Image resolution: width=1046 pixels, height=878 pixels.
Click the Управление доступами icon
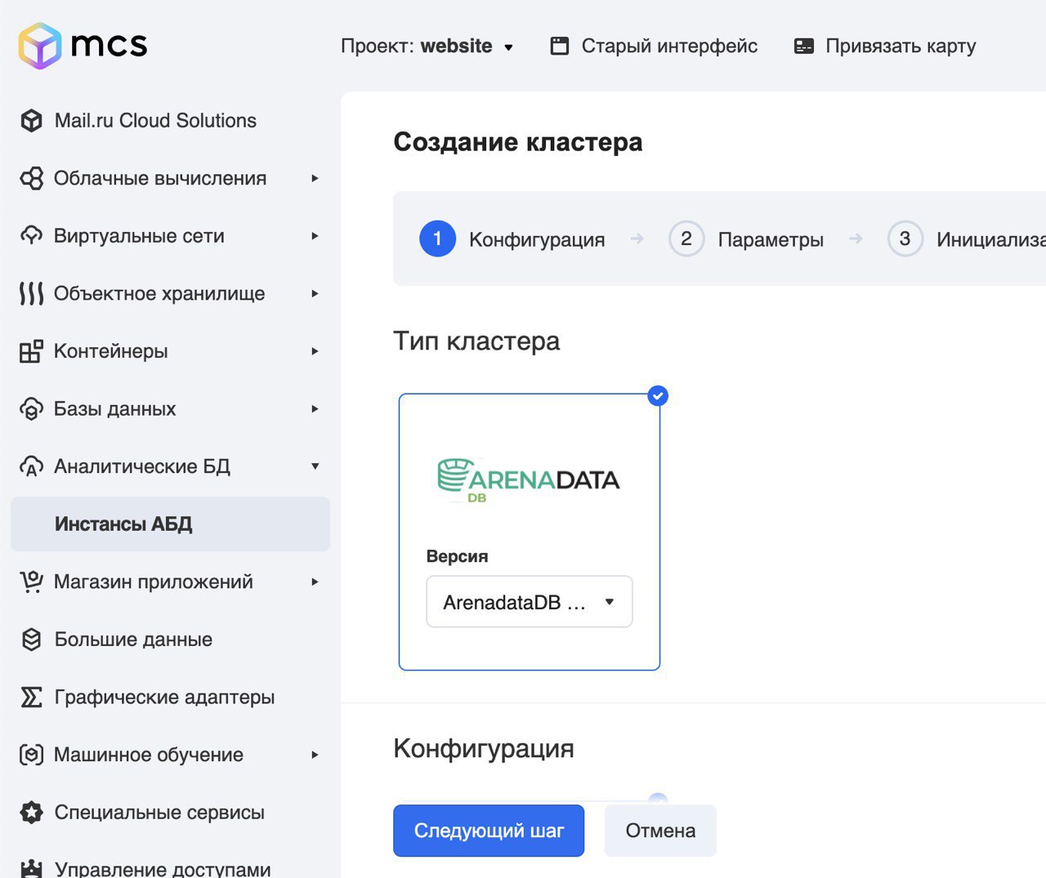[x=31, y=869]
